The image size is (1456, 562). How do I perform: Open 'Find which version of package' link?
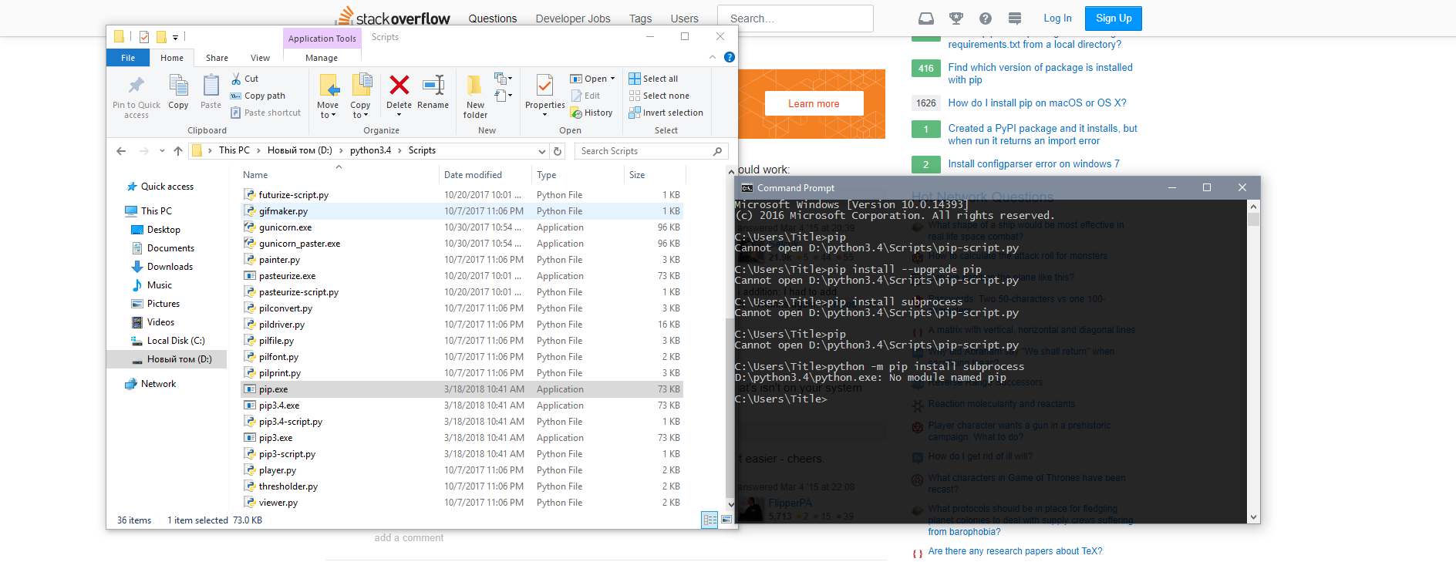(1040, 73)
